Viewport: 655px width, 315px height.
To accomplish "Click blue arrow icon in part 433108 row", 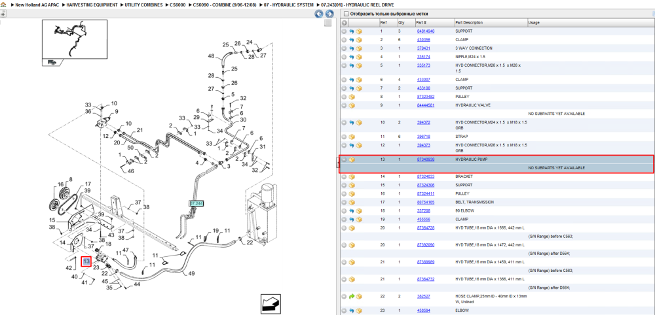I will point(352,88).
